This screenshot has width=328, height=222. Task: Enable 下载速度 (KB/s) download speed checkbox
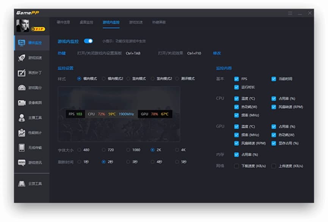[236, 166]
